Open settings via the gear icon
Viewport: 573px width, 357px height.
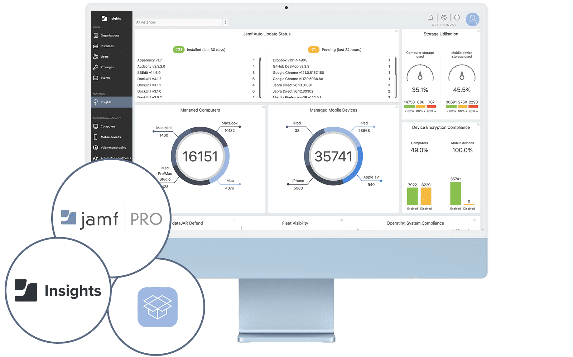pos(444,18)
